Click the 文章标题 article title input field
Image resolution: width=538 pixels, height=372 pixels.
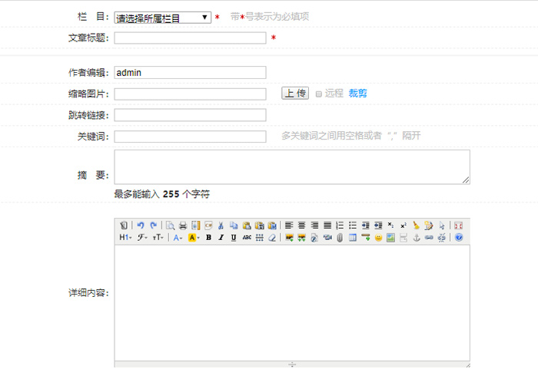190,38
